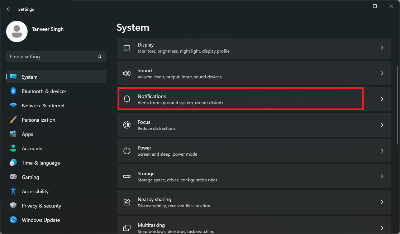Click the search magnifier in Find a setting
400x234 pixels.
click(99, 57)
